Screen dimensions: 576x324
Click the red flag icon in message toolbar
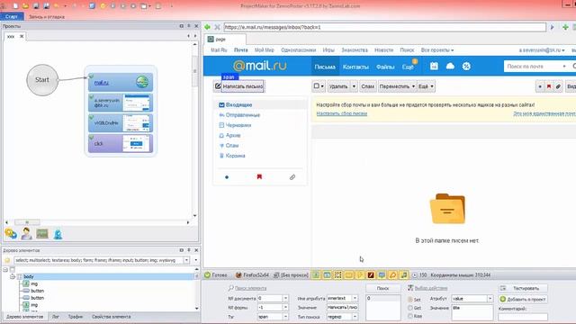549,86
